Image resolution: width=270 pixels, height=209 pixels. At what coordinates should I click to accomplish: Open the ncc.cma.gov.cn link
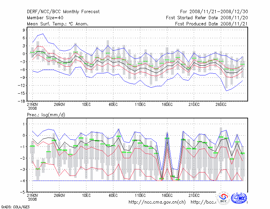pos(157,202)
